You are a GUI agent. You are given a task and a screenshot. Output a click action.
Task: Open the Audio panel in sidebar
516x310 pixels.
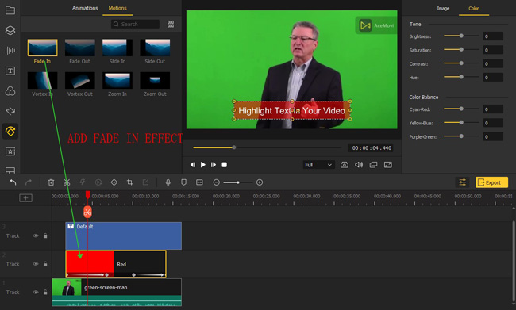[10, 50]
